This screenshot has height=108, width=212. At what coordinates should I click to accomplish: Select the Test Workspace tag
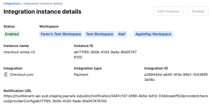(100, 34)
